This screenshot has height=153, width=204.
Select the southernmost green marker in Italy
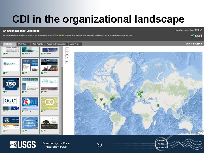pyautogui.click(x=141, y=96)
